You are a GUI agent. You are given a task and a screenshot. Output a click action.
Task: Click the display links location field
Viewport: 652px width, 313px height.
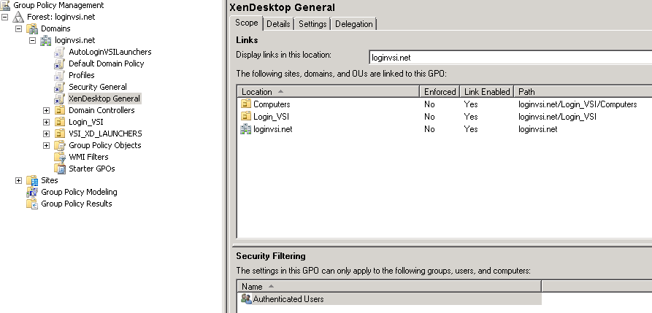(x=510, y=56)
